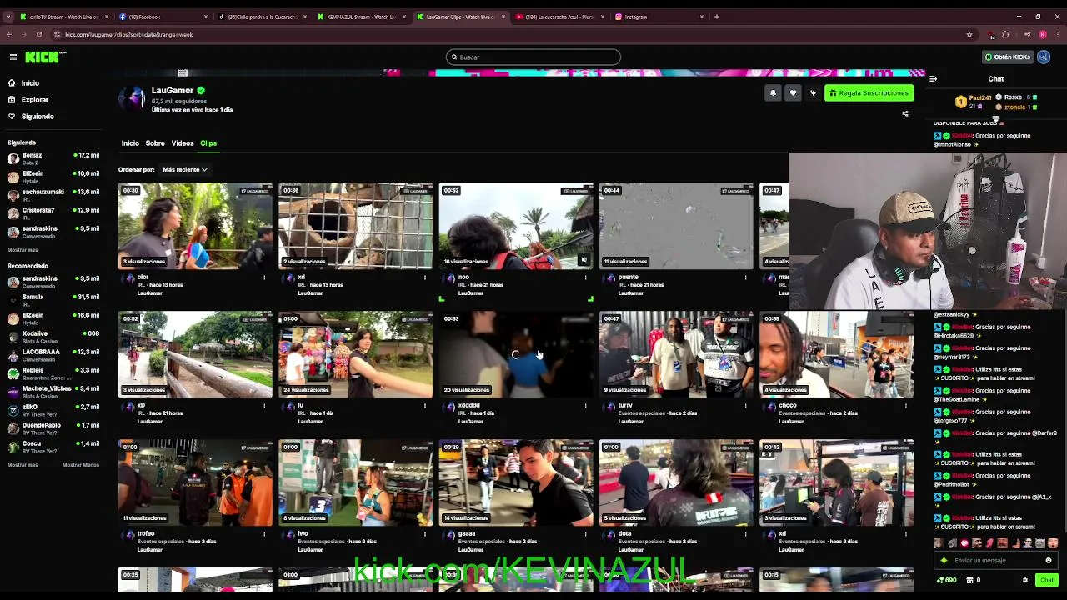Image resolution: width=1067 pixels, height=600 pixels.
Task: Open Siguiendo in the sidebar
Action: (x=38, y=117)
